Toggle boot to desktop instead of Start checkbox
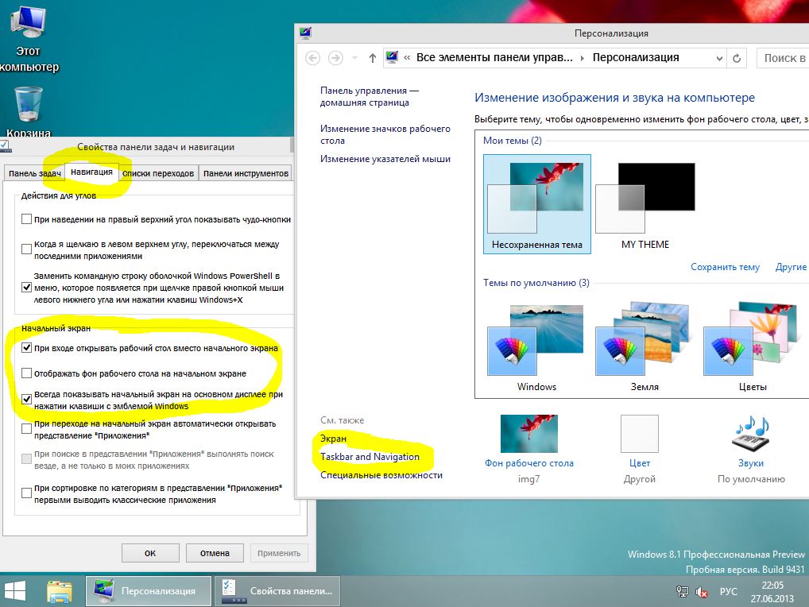This screenshot has height=607, width=809. [27, 348]
